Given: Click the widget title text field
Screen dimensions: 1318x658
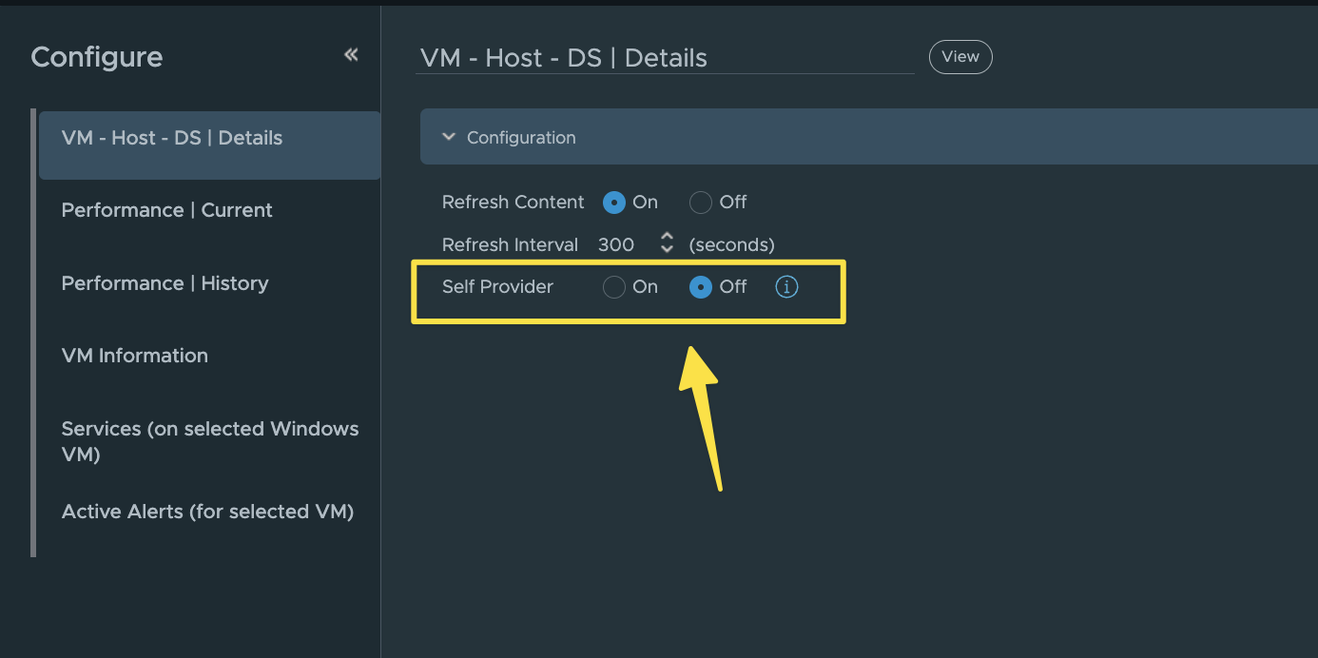Looking at the screenshot, I should click(664, 58).
